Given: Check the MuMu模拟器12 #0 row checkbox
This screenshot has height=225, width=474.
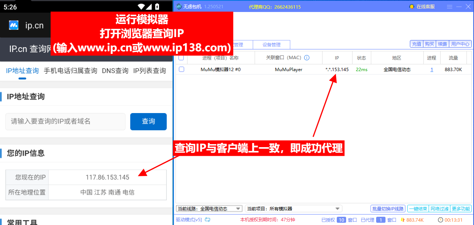Looking at the screenshot, I should [x=182, y=69].
